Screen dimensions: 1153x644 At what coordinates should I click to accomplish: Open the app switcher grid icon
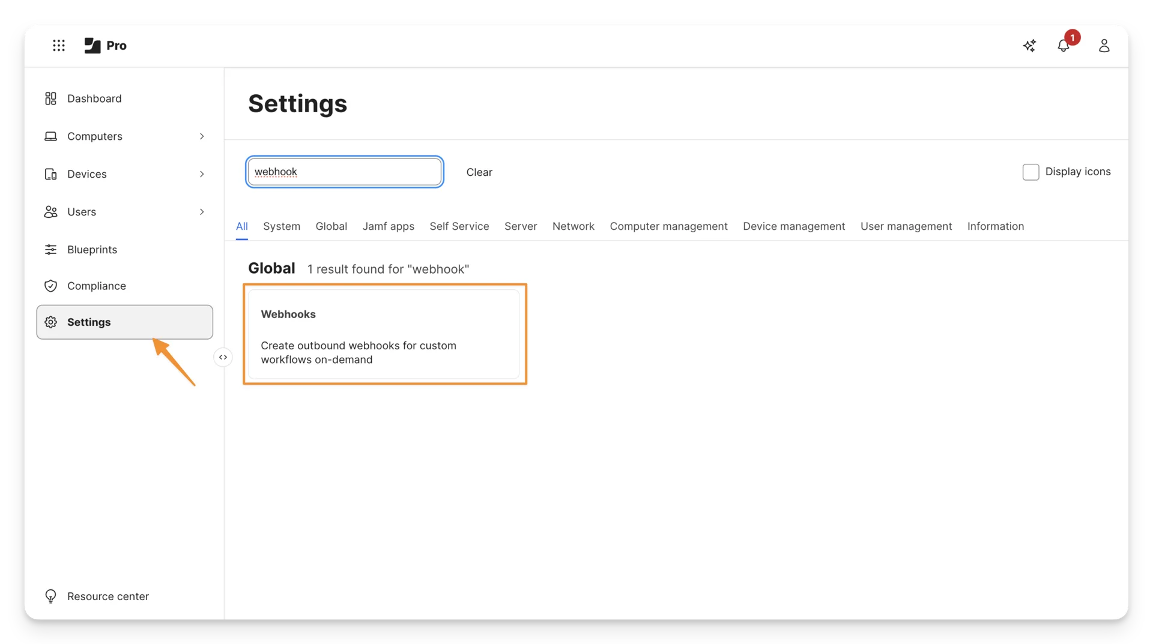click(x=58, y=46)
